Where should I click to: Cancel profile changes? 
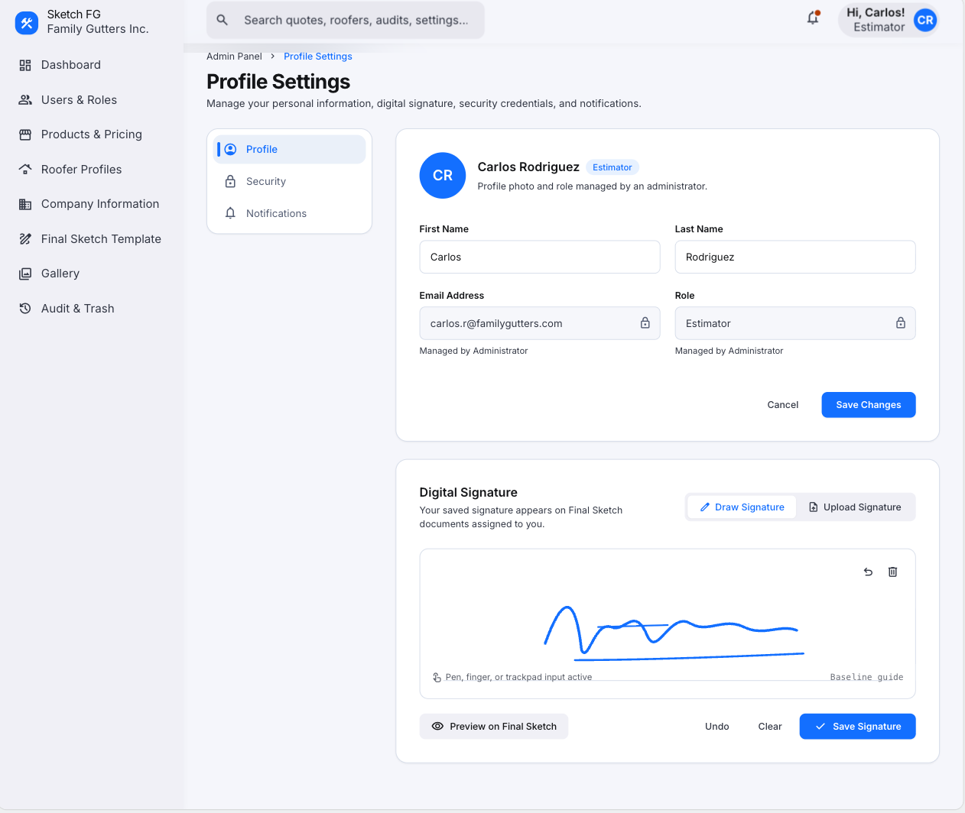tap(783, 405)
